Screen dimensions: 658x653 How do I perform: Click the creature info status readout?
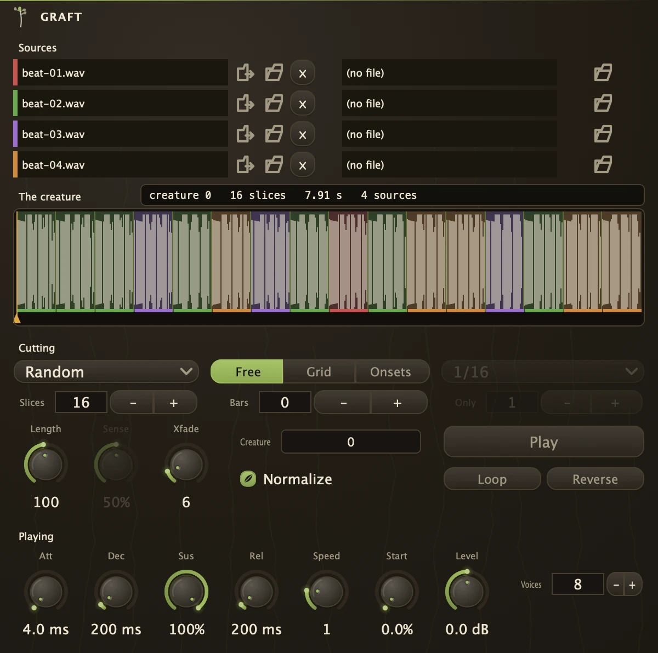click(x=393, y=195)
